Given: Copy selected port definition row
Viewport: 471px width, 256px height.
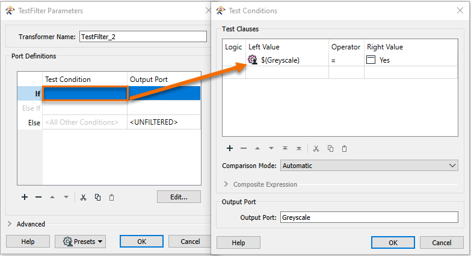Looking at the screenshot, I should point(97,198).
